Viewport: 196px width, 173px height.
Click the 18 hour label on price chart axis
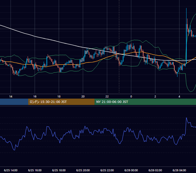59,97
